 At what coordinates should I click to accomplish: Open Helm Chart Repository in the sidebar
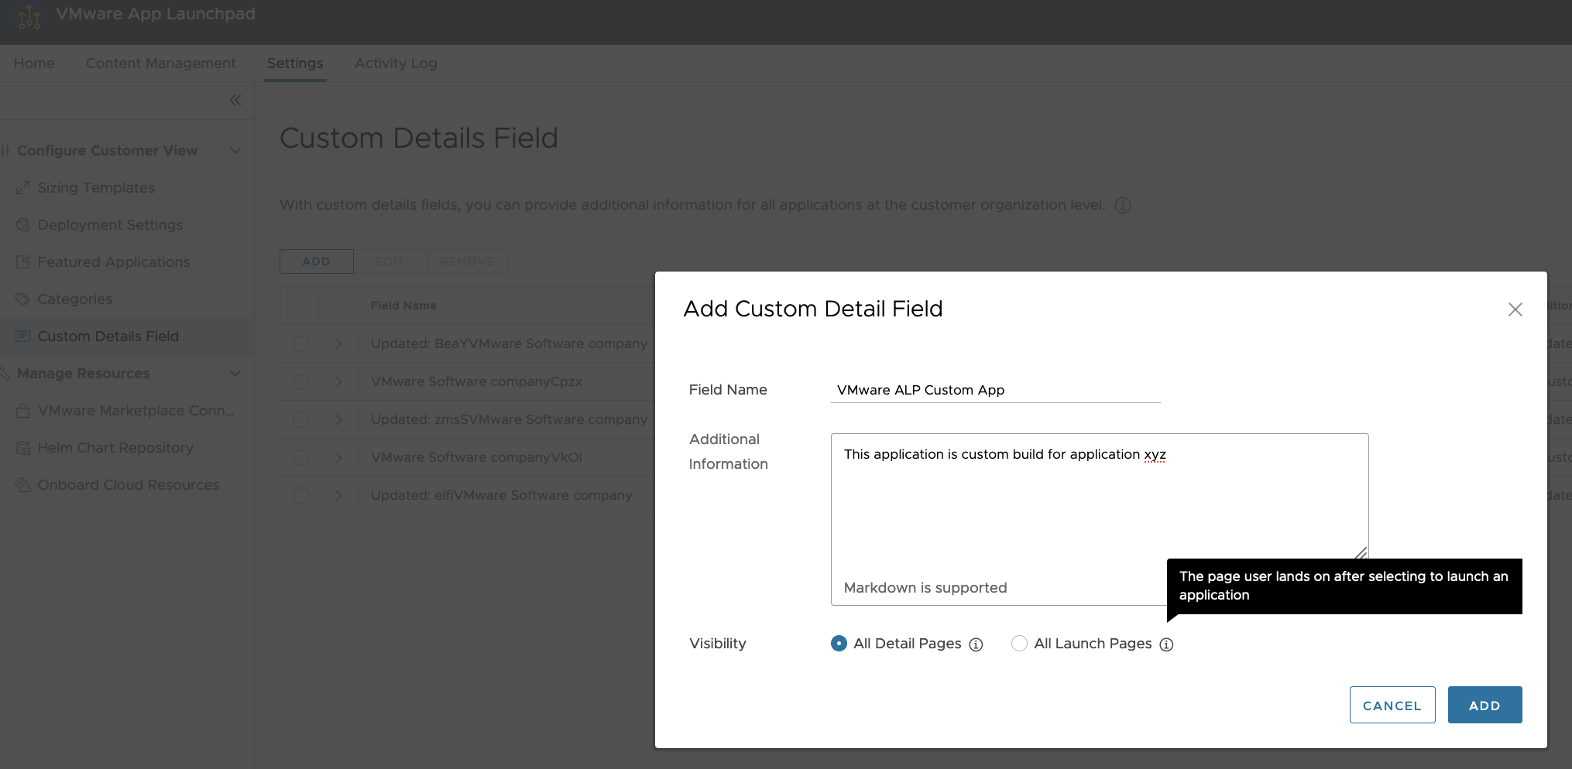point(115,448)
